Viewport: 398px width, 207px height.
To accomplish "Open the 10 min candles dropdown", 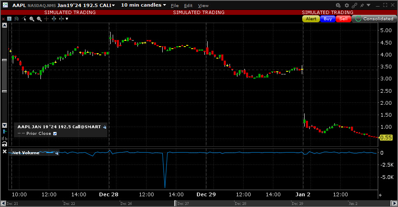I will pos(143,5).
